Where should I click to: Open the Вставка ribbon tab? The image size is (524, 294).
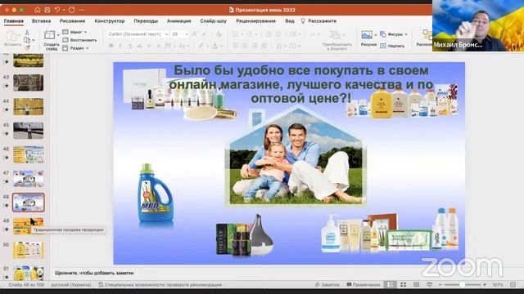click(x=42, y=20)
